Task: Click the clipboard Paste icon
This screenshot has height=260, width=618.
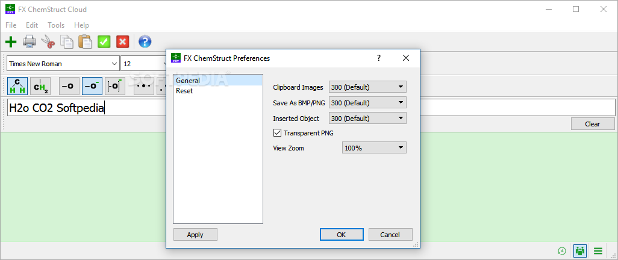Action: click(x=85, y=42)
